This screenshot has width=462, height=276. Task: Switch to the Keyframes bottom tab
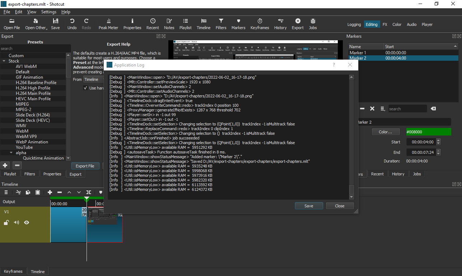pyautogui.click(x=13, y=271)
